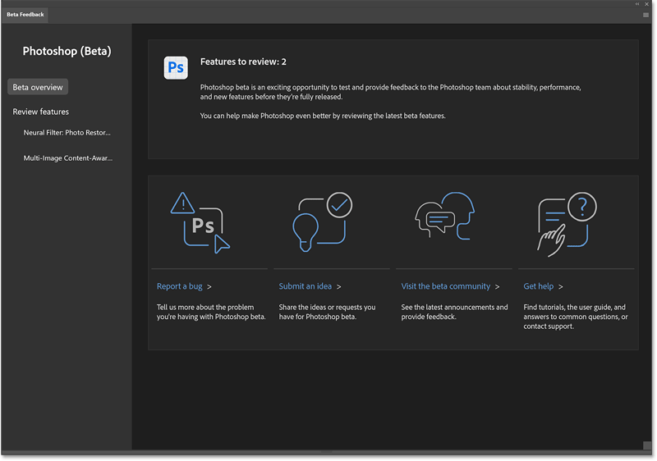Click arrow next to Get help
The image size is (657, 461).
[x=561, y=287]
